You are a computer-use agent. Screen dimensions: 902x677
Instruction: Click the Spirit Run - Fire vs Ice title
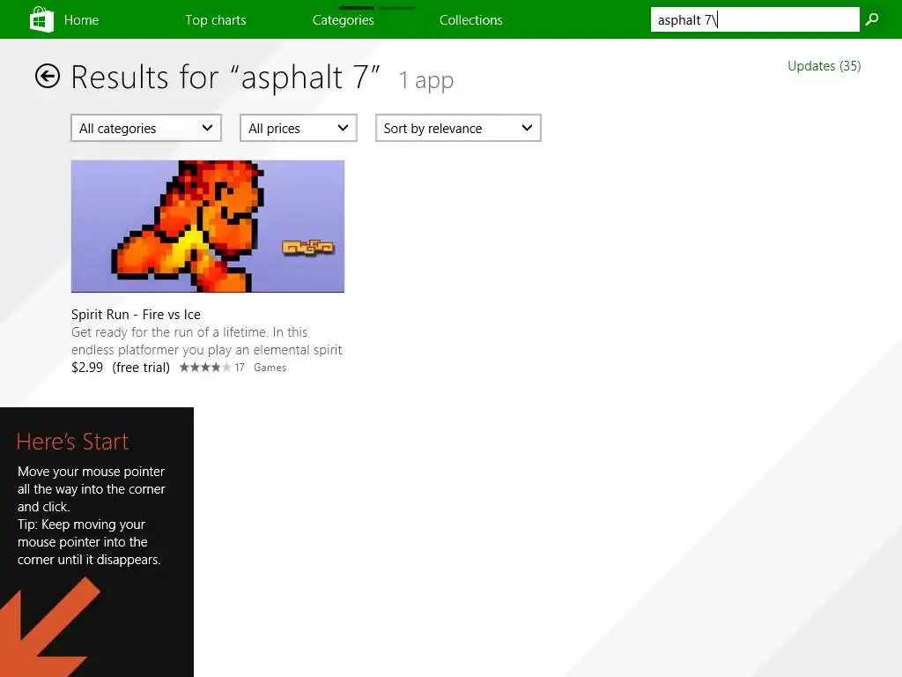136,315
